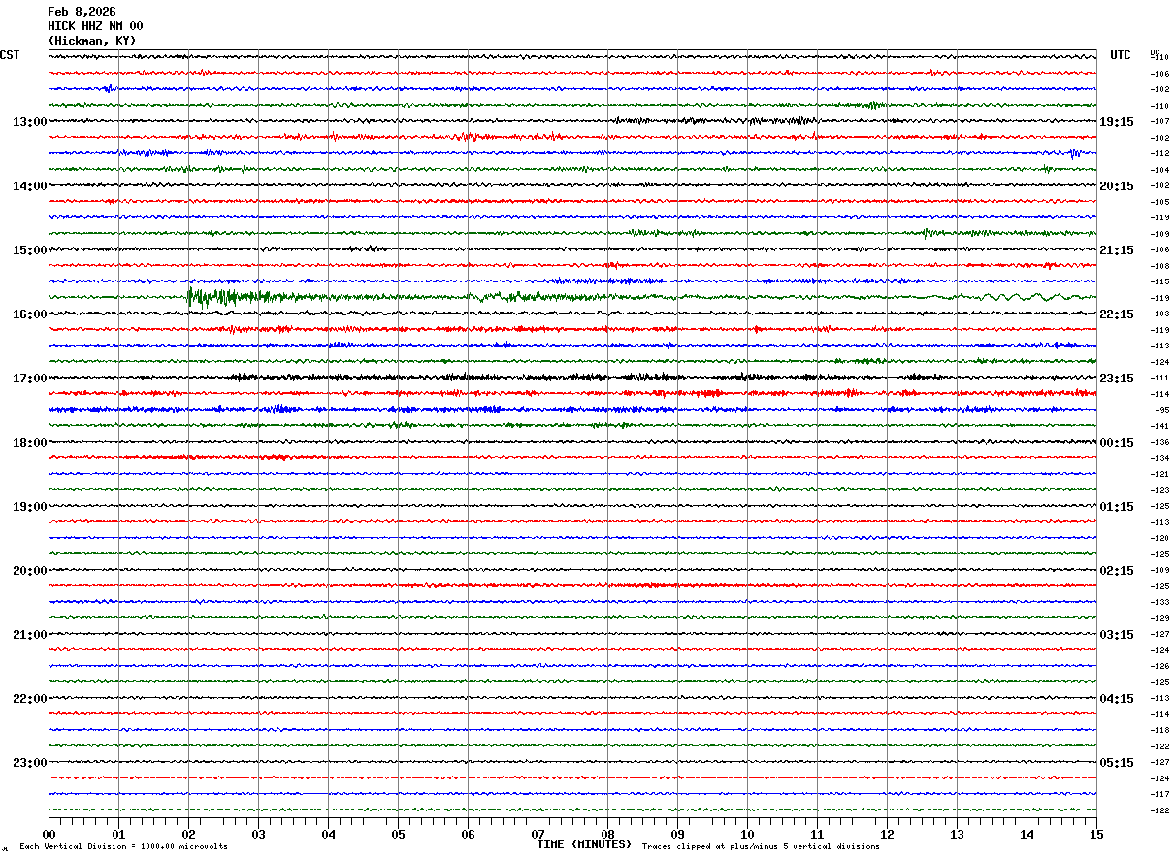This screenshot has width=1174, height=860.
Task: Click the 19:15 UTC time label
Action: pyautogui.click(x=1116, y=122)
